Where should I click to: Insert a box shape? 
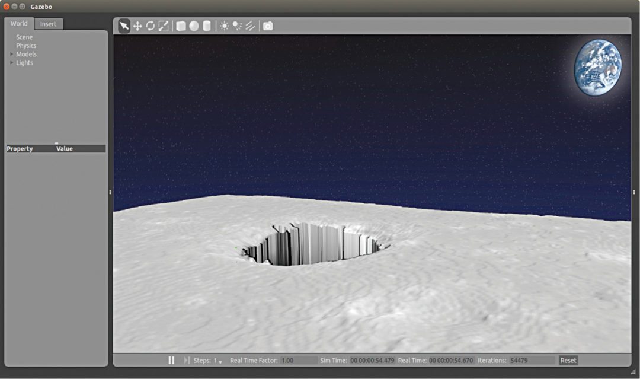click(x=181, y=26)
